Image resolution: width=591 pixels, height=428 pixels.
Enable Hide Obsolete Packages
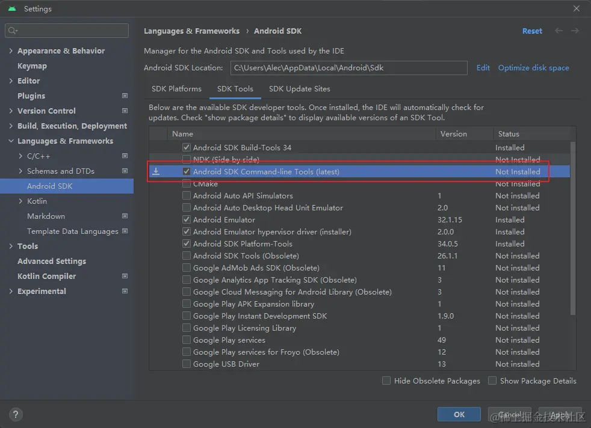tap(386, 381)
